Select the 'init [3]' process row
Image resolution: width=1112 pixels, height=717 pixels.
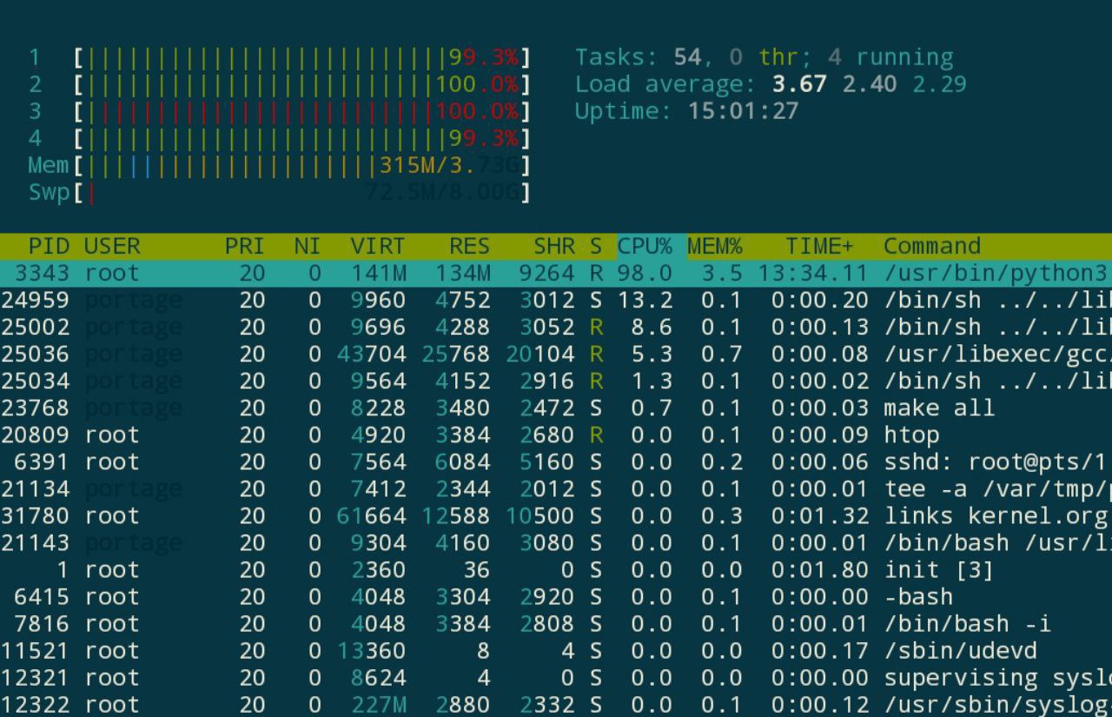pyautogui.click(x=556, y=569)
